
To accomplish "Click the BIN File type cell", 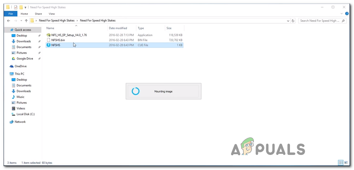I will [x=143, y=40].
